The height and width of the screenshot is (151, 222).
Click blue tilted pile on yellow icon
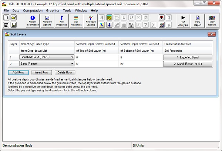pos(102,25)
